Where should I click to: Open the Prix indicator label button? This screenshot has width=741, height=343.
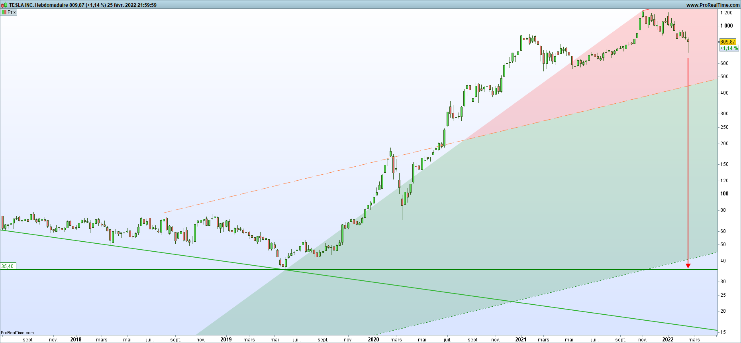[9, 12]
